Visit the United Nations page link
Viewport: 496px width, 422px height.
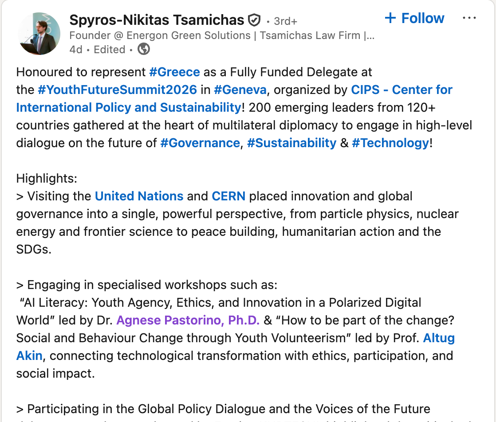[139, 196]
